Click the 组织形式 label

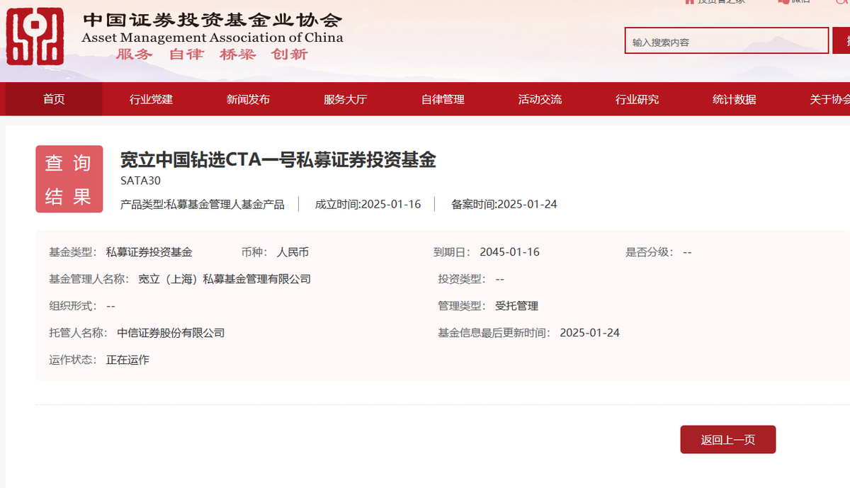(x=73, y=306)
